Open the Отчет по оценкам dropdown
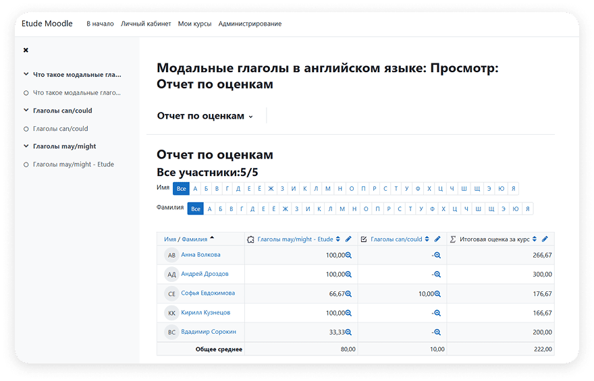The height and width of the screenshot is (381, 594). [205, 116]
